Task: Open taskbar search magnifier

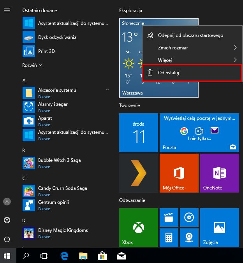Action: [x=26, y=256]
